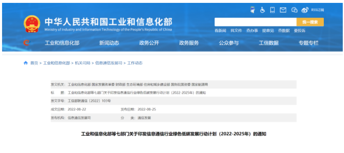The height and width of the screenshot is (153, 344).
Task: Open the 政务服务 navigation menu
Action: (x=189, y=43)
